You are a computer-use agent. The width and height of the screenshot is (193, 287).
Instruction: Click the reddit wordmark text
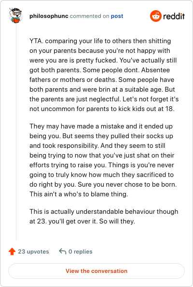pyautogui.click(x=174, y=16)
